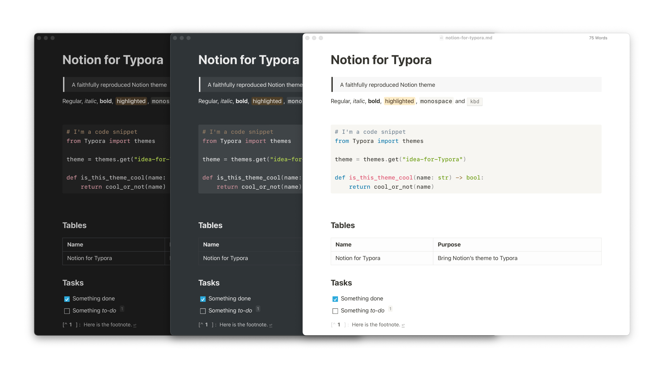The width and height of the screenshot is (664, 374).
Task: Click the markdown file icon in title bar
Action: [x=441, y=38]
